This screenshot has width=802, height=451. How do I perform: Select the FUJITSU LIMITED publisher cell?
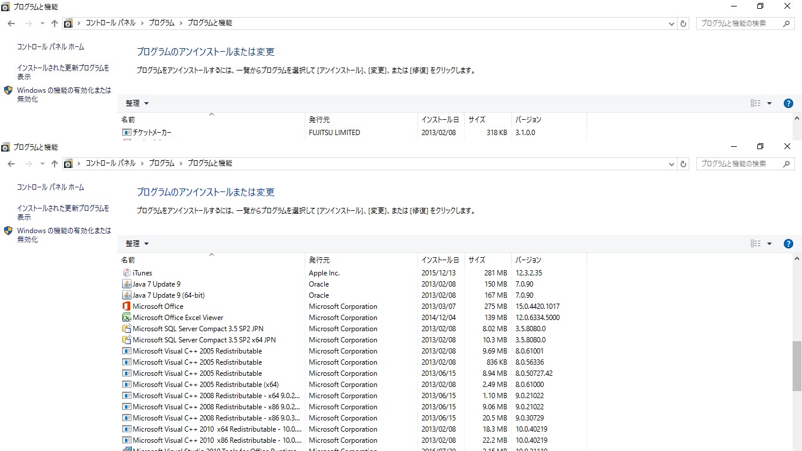[x=335, y=133]
